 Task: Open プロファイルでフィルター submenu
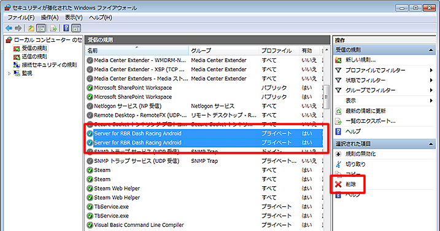(x=375, y=70)
